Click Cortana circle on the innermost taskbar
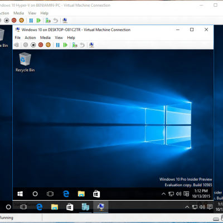The height and width of the screenshot is (223, 223). click(x=35, y=194)
